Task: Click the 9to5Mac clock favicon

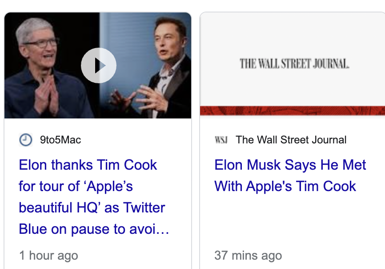Action: click(26, 140)
